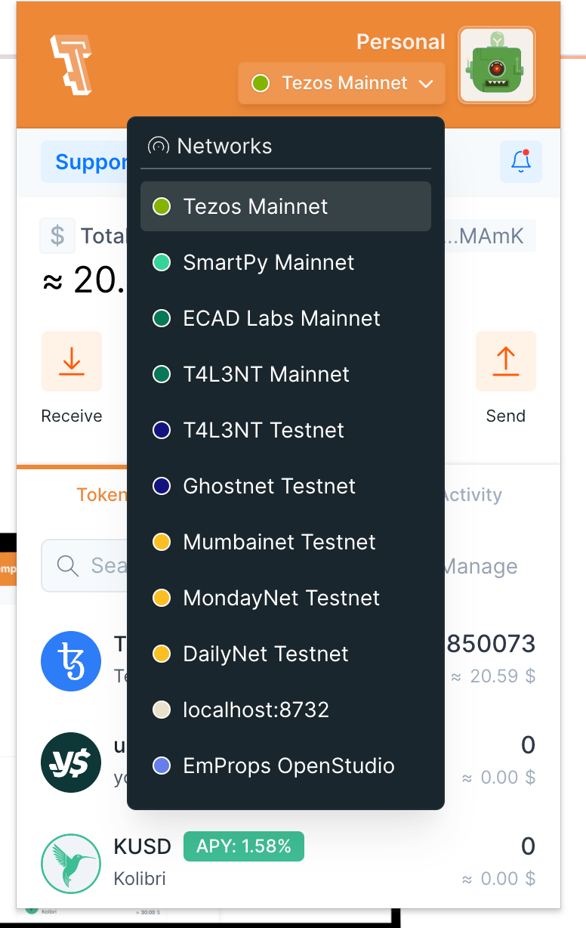Image resolution: width=586 pixels, height=928 pixels.
Task: Select Tezos Mainnet in Networks list
Action: tap(285, 206)
